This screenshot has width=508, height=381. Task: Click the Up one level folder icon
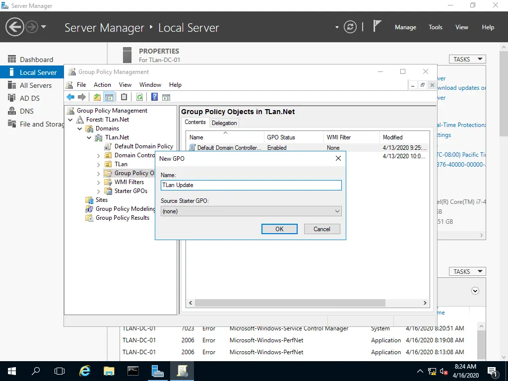(97, 97)
